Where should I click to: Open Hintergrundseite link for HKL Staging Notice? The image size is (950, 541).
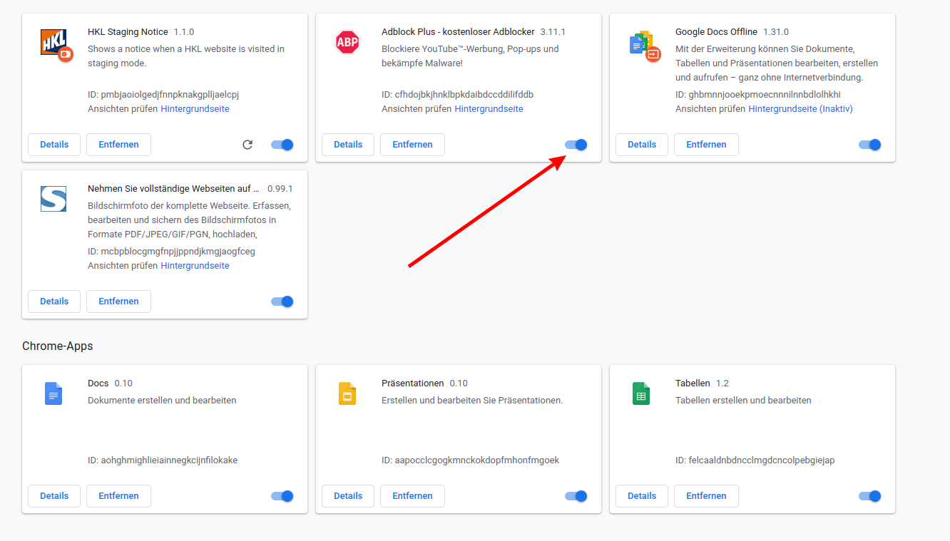(x=195, y=109)
